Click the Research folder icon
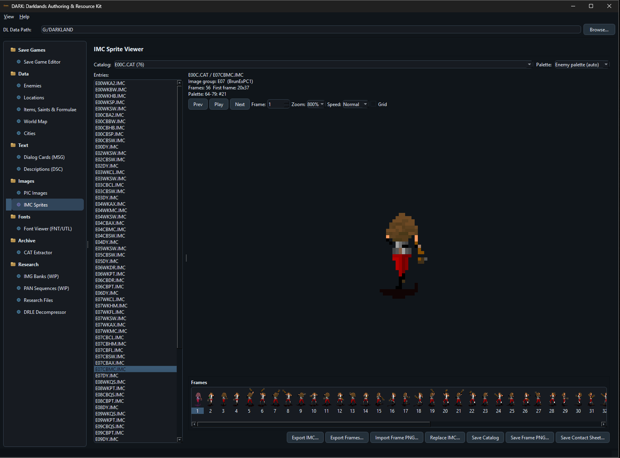620x458 pixels. coord(13,264)
